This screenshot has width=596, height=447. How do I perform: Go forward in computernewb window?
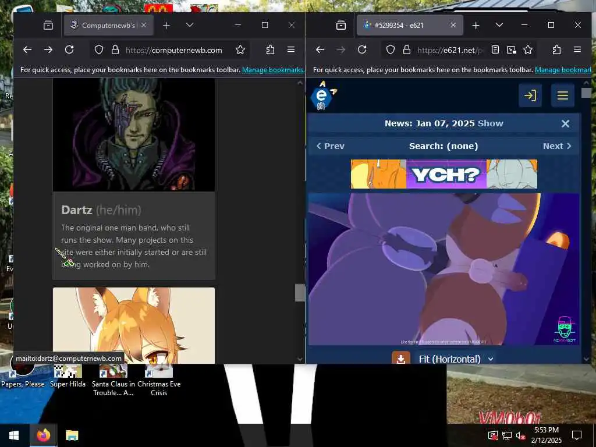tap(48, 50)
